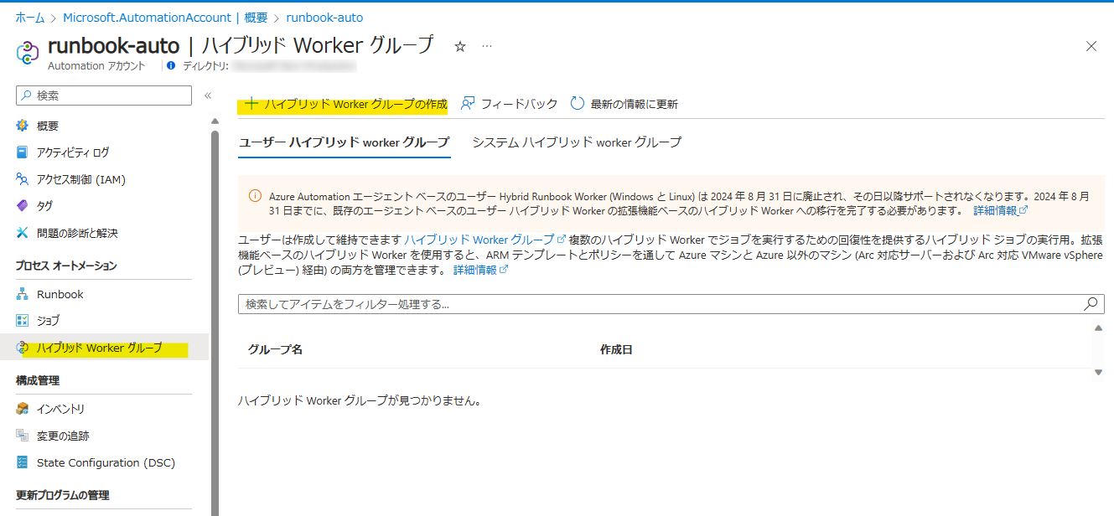
Task: Click the Runbook hierarchy icon
Action: tap(23, 294)
